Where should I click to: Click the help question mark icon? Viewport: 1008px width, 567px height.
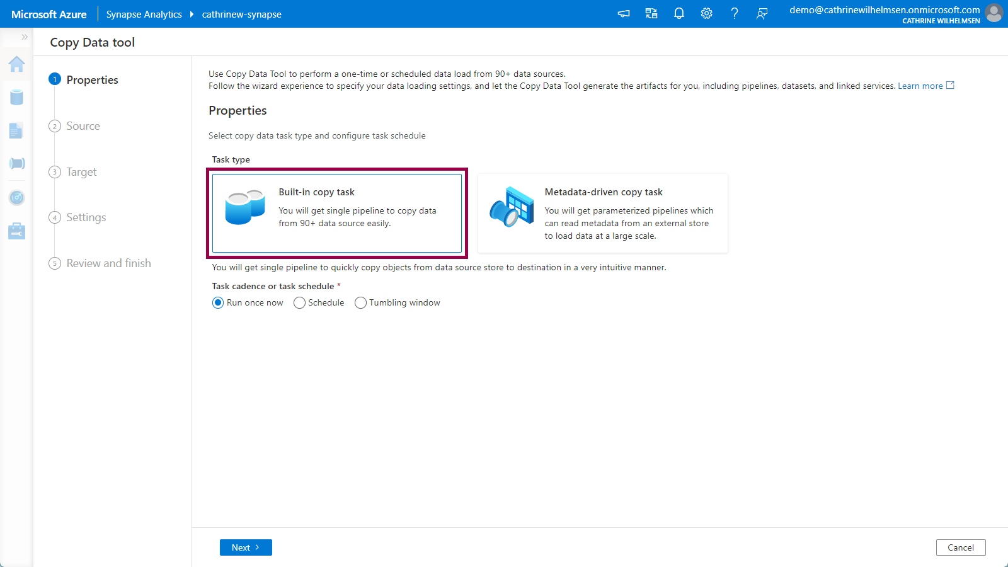(x=734, y=14)
